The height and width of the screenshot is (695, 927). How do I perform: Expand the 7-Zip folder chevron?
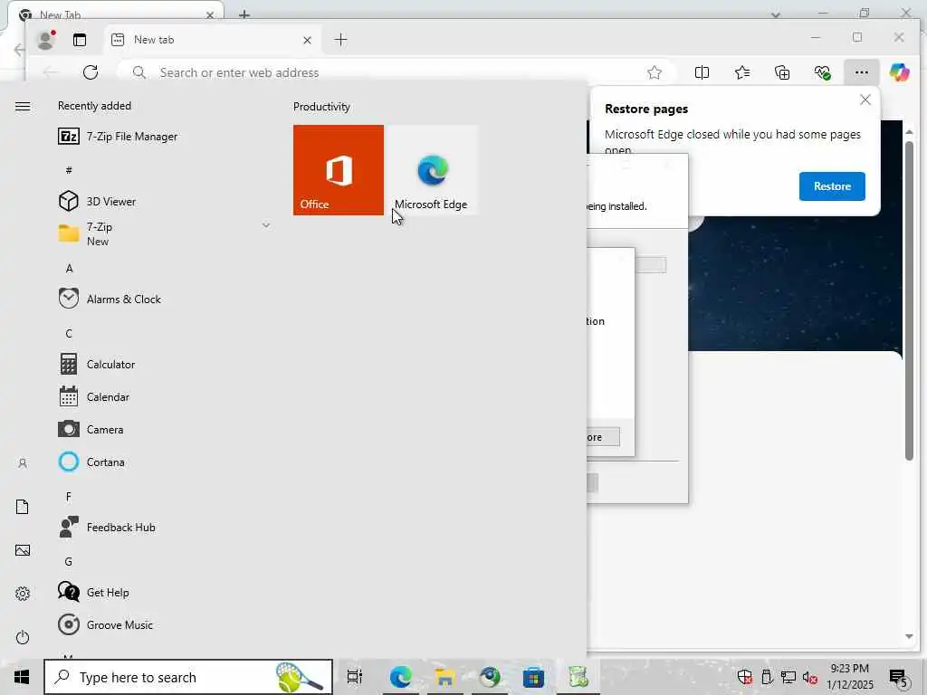pos(265,225)
